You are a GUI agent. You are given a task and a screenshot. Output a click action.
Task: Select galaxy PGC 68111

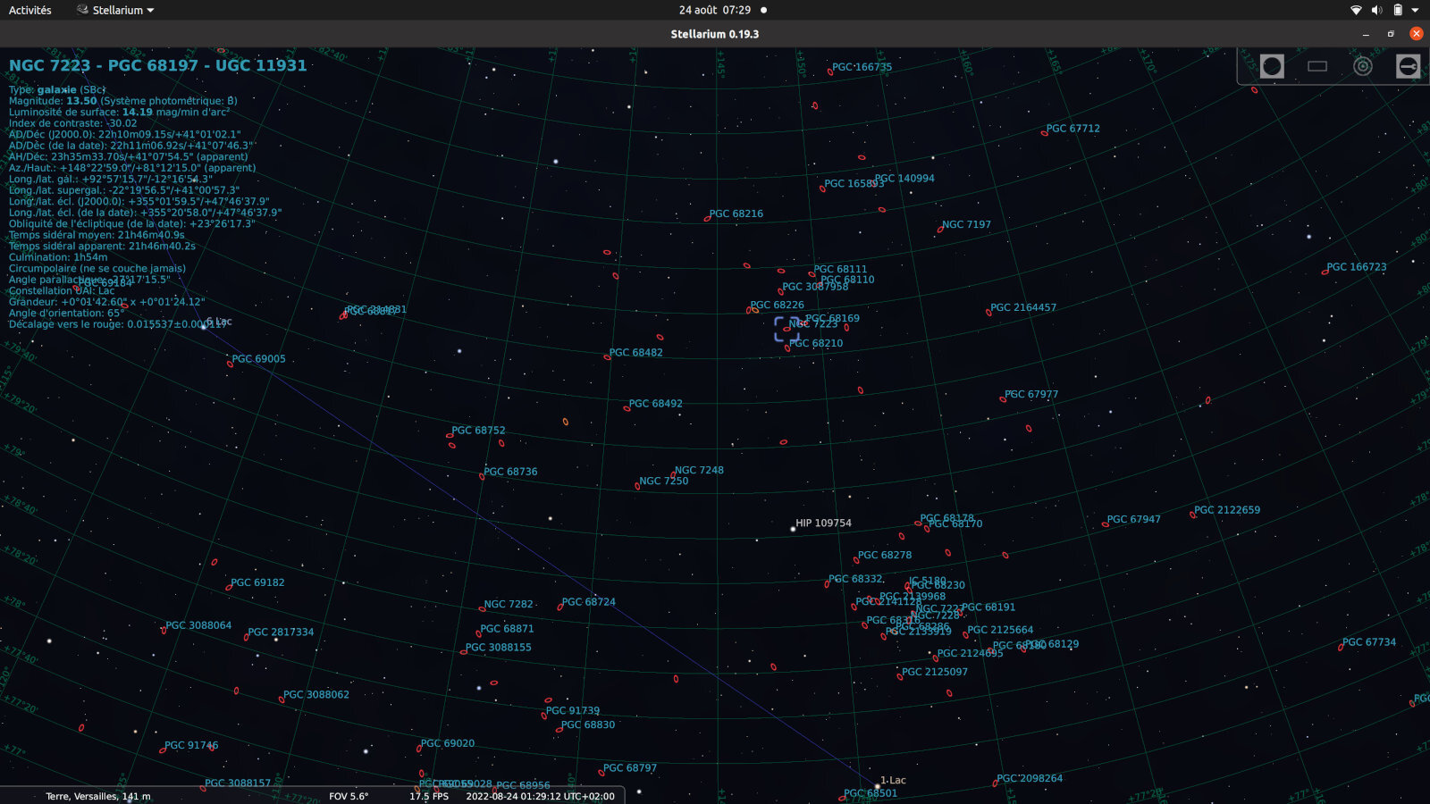pos(840,269)
